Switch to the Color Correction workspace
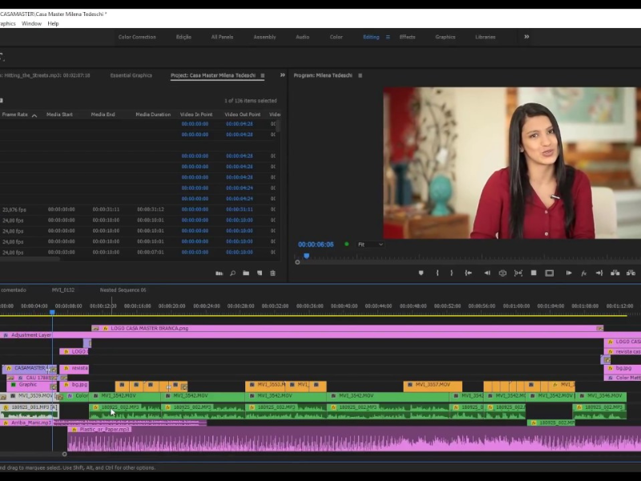This screenshot has height=481, width=641. (137, 37)
